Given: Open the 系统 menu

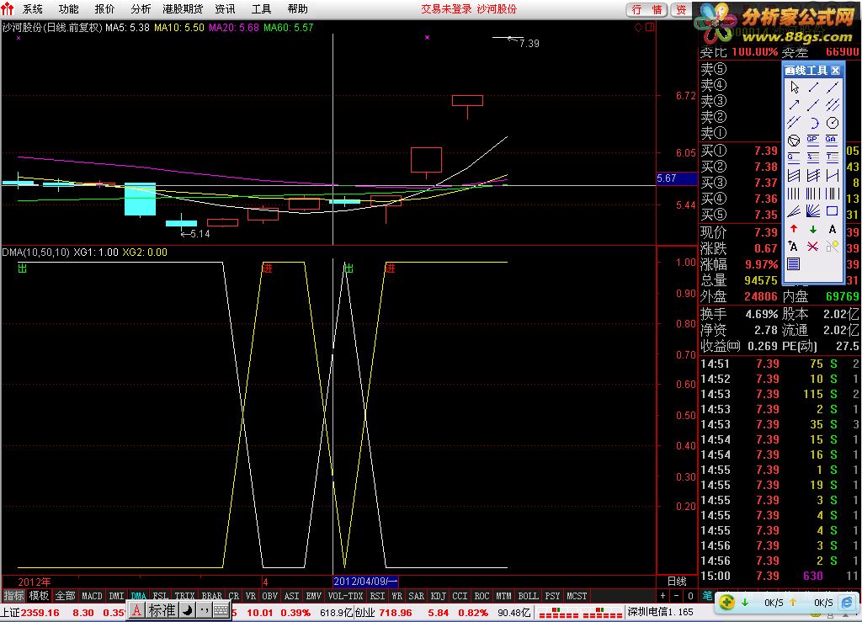Looking at the screenshot, I should tap(33, 8).
